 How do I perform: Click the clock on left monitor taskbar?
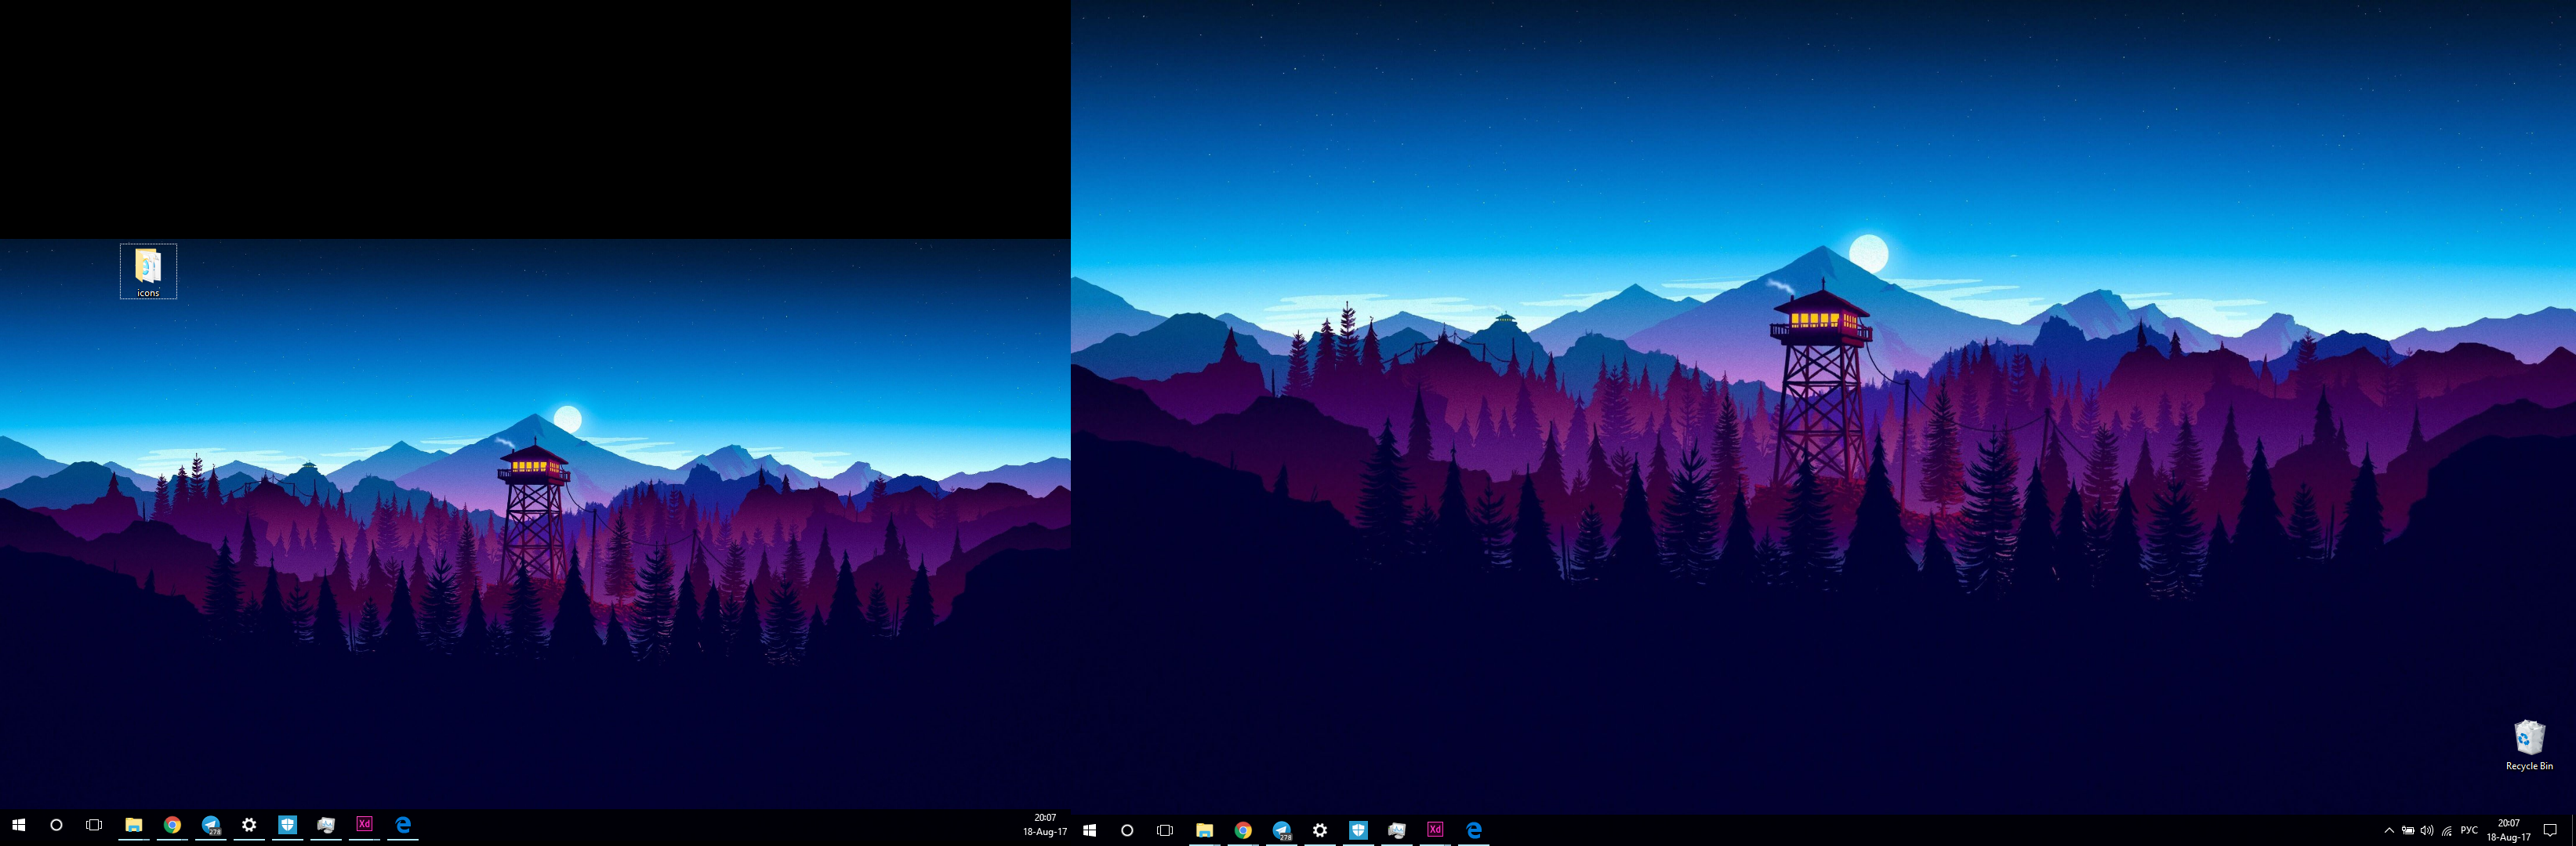1044,825
